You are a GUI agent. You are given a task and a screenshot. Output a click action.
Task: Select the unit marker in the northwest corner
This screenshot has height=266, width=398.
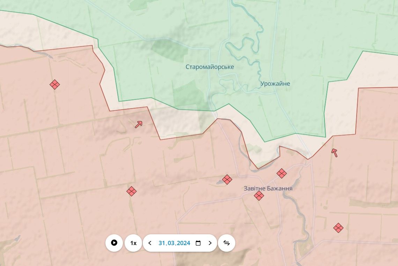point(54,84)
